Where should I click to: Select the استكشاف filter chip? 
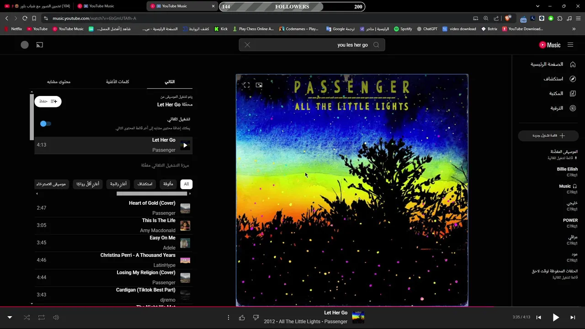coord(145,184)
